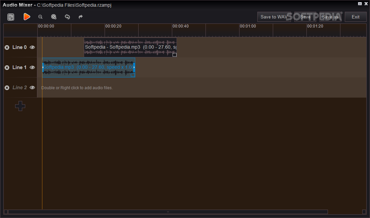Viewport: 370px width, 218px height.
Task: Select the Softpedia.mp3 clip on Line 1
Action: [88, 67]
